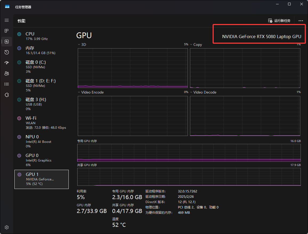Click the Task Manager app icon
The image size is (308, 234).
tap(7, 7)
